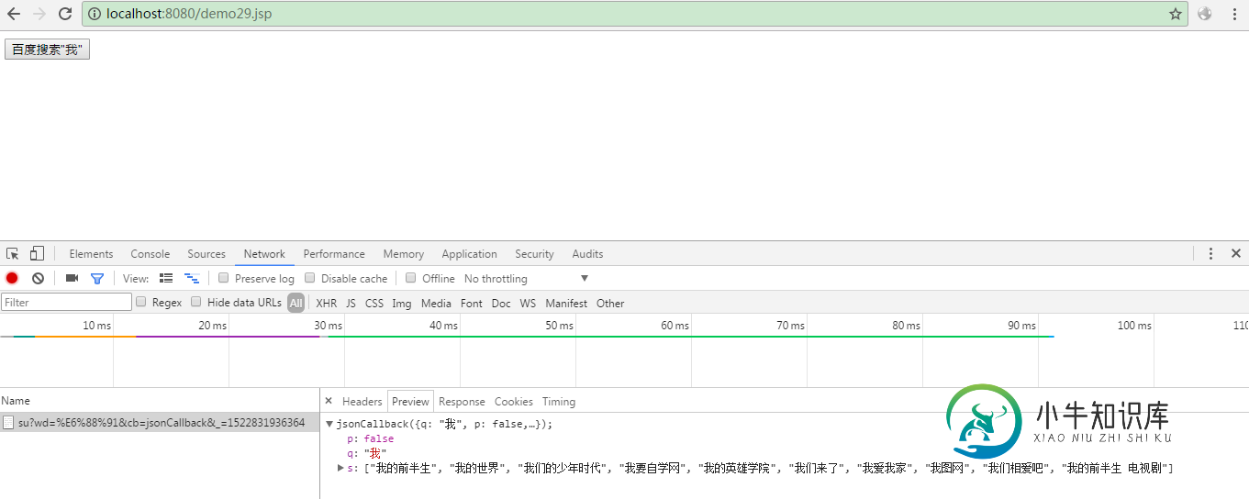This screenshot has height=499, width=1249.
Task: Open the Audits tab
Action: [x=587, y=254]
